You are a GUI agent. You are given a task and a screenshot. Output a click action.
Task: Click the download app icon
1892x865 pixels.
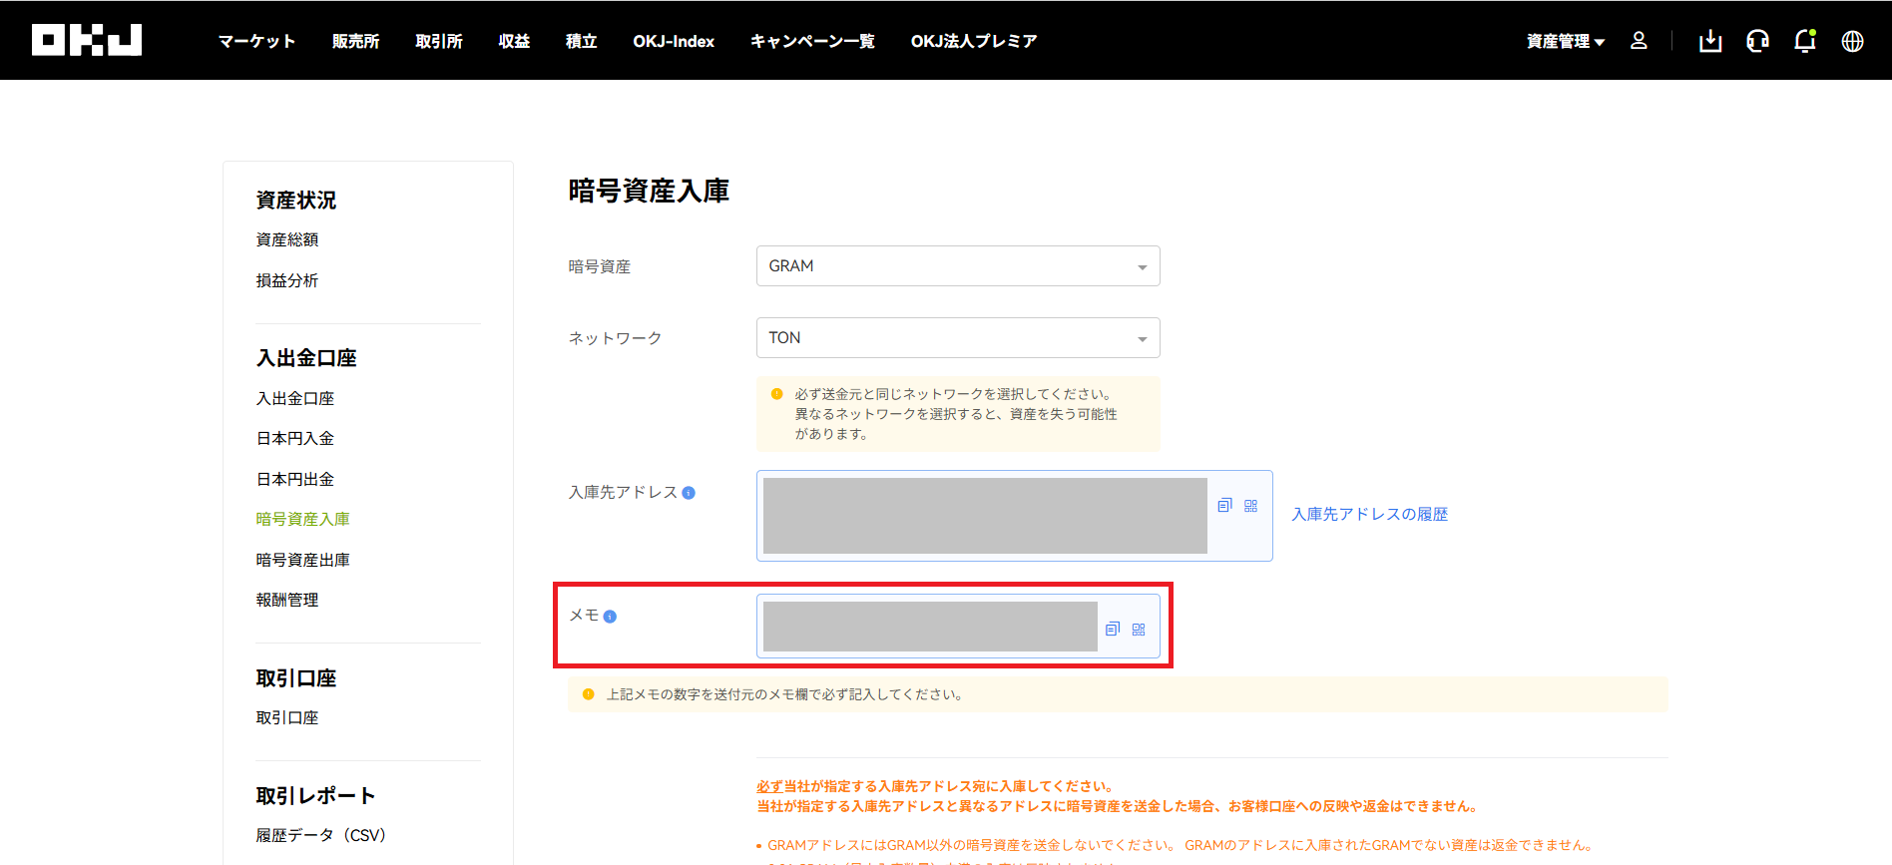pyautogui.click(x=1710, y=41)
